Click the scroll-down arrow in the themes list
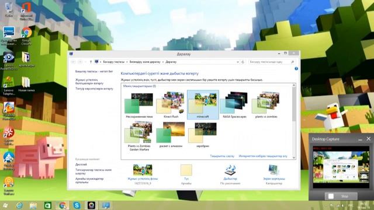This screenshot has height=210, width=374. pyautogui.click(x=294, y=157)
